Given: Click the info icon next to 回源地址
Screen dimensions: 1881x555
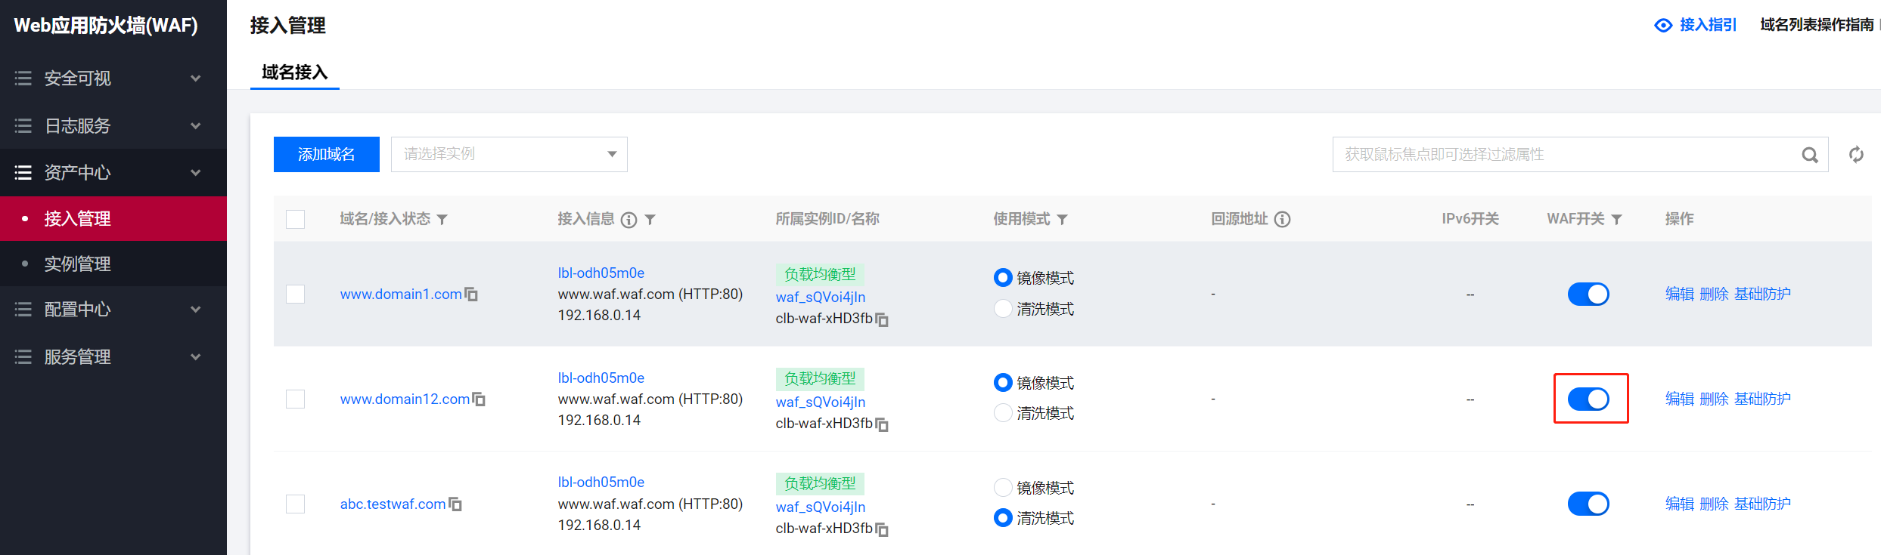Looking at the screenshot, I should (1283, 220).
